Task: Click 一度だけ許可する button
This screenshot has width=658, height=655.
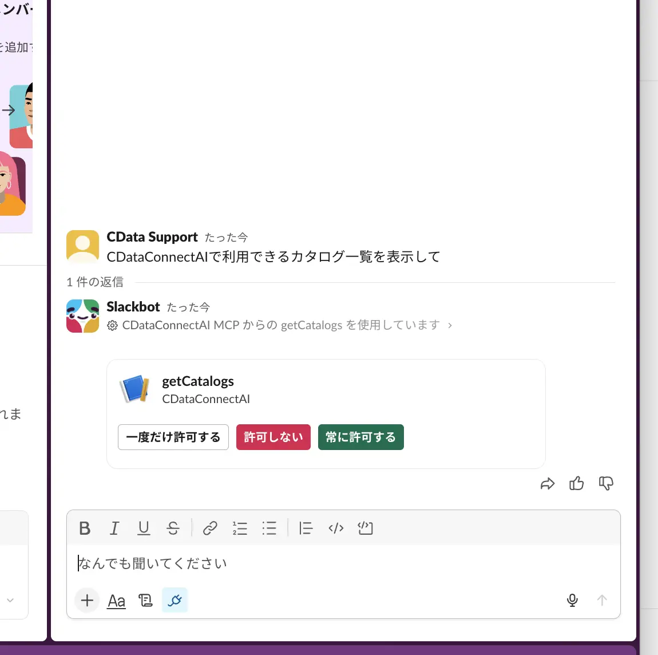Action: (173, 437)
